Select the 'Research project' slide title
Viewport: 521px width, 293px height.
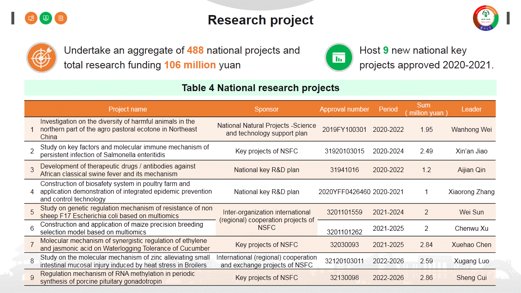tap(260, 20)
